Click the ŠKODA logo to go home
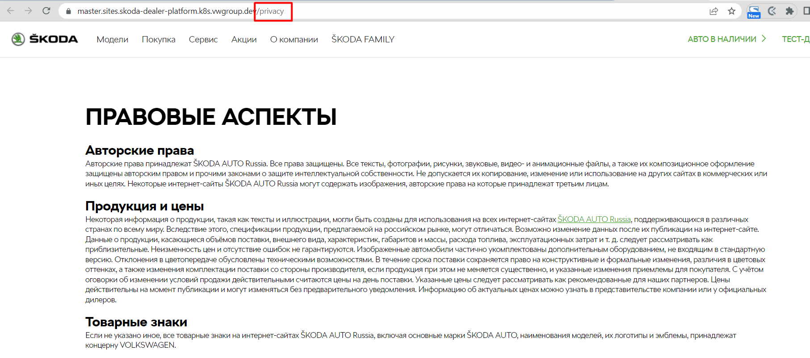This screenshot has height=358, width=810. click(45, 39)
